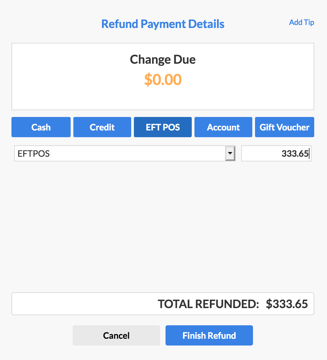
Task: Click the TOTAL REFUNDED label
Action: coord(208,304)
